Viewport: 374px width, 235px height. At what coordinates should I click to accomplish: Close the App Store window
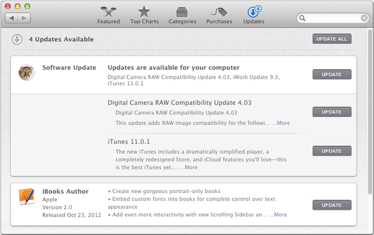8,6
